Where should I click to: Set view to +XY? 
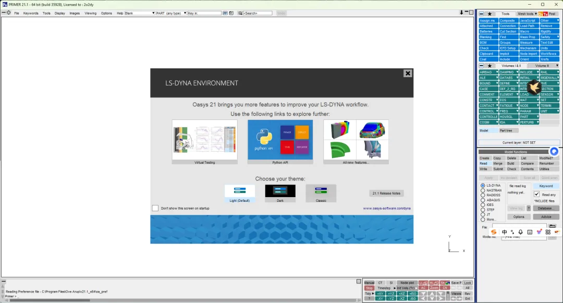coord(380,294)
